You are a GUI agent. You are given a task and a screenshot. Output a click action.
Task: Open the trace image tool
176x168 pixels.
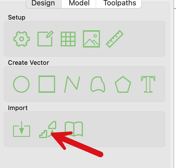coord(48,130)
